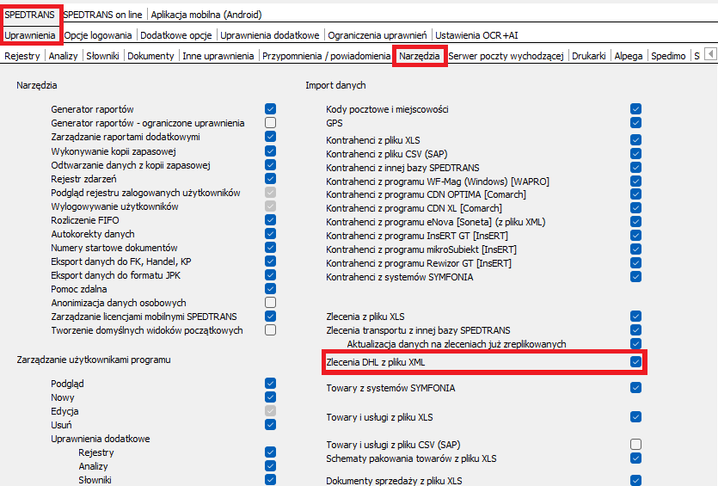Disable the GPS import checkbox
The height and width of the screenshot is (486, 718).
click(635, 123)
